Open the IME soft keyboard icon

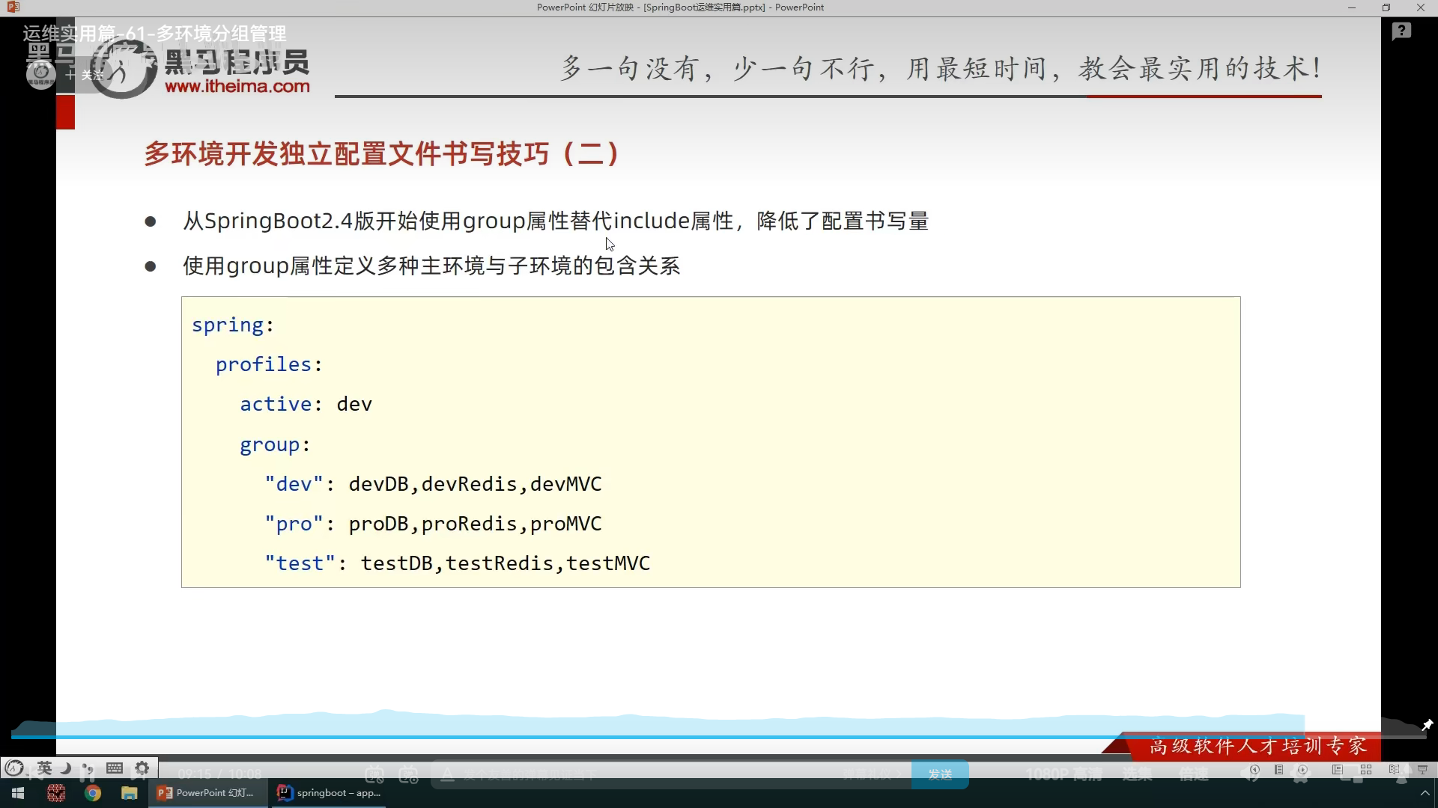115,768
